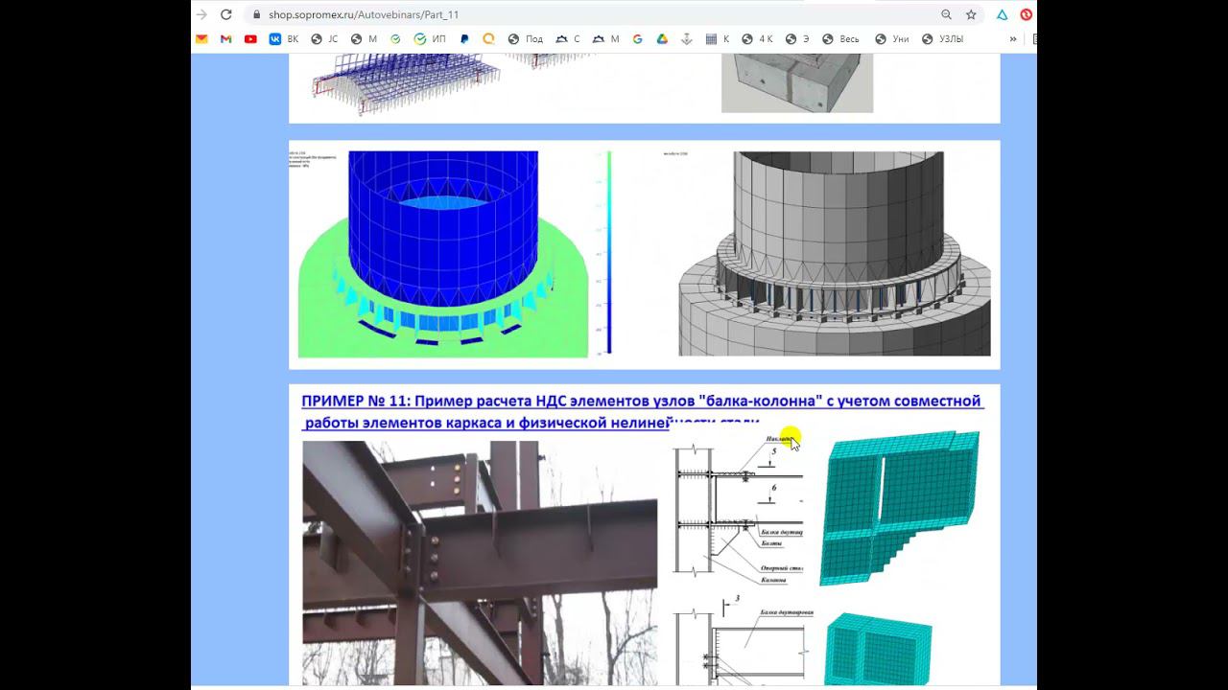The image size is (1228, 690).
Task: Open the orange mail bookmark
Action: [201, 39]
